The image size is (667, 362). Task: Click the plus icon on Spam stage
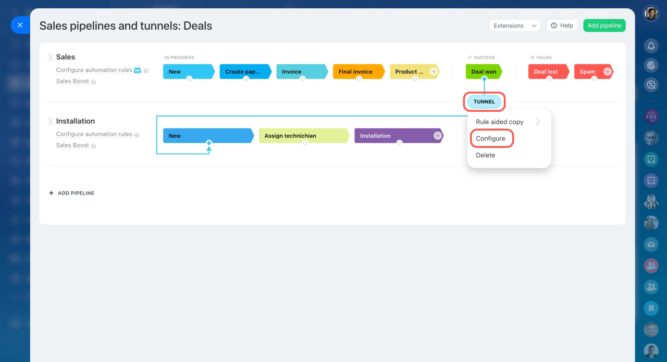(x=607, y=72)
